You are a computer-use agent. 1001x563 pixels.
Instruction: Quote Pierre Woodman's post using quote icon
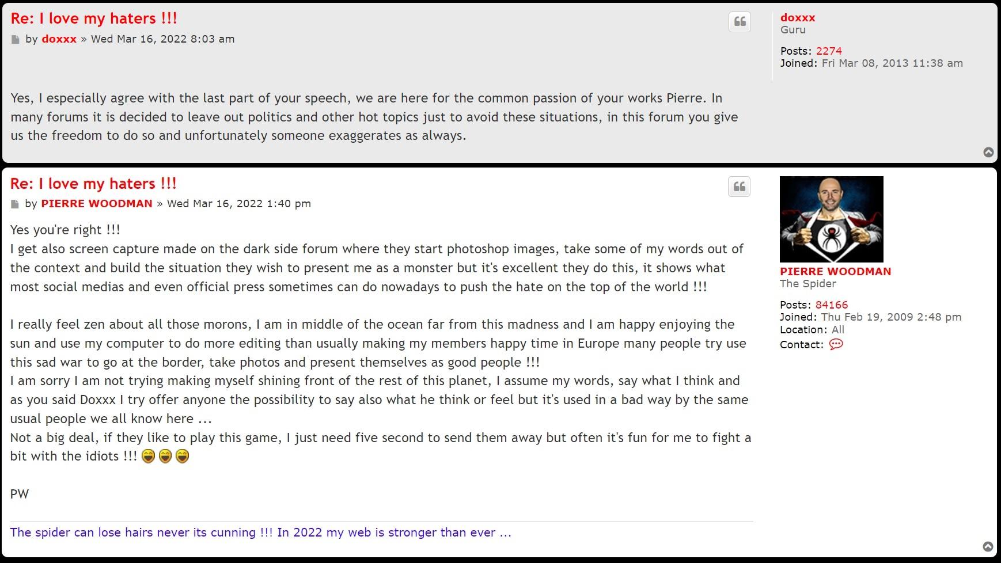(740, 187)
